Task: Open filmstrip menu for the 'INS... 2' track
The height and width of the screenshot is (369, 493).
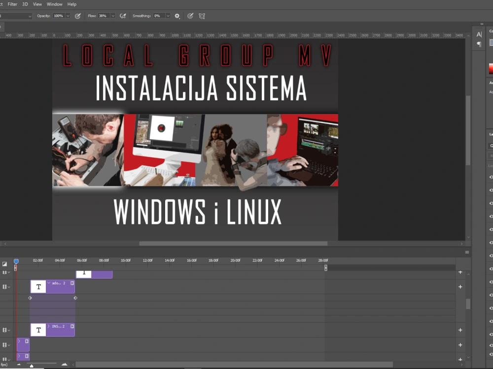Action: 6,330
